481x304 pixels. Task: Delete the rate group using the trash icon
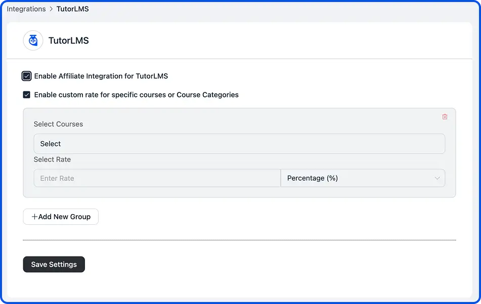[x=445, y=116]
